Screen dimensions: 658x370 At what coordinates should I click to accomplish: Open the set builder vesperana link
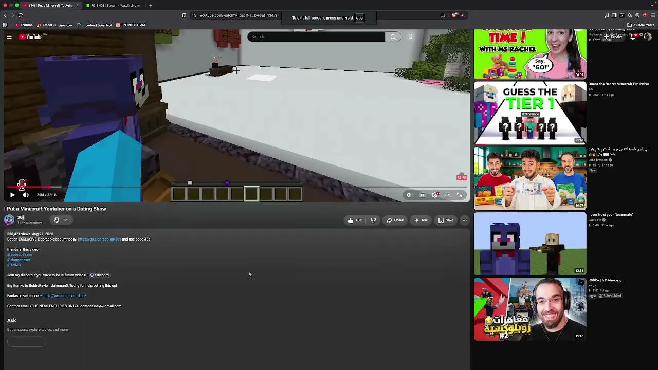point(64,295)
